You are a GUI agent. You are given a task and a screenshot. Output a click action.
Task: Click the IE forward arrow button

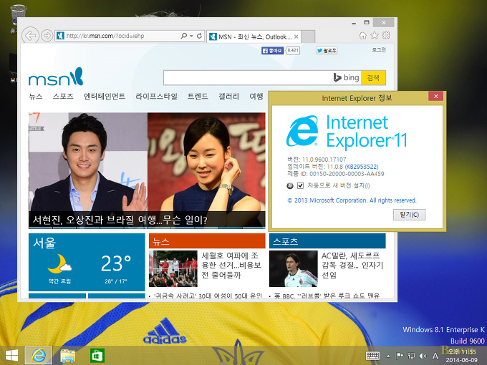tap(47, 36)
